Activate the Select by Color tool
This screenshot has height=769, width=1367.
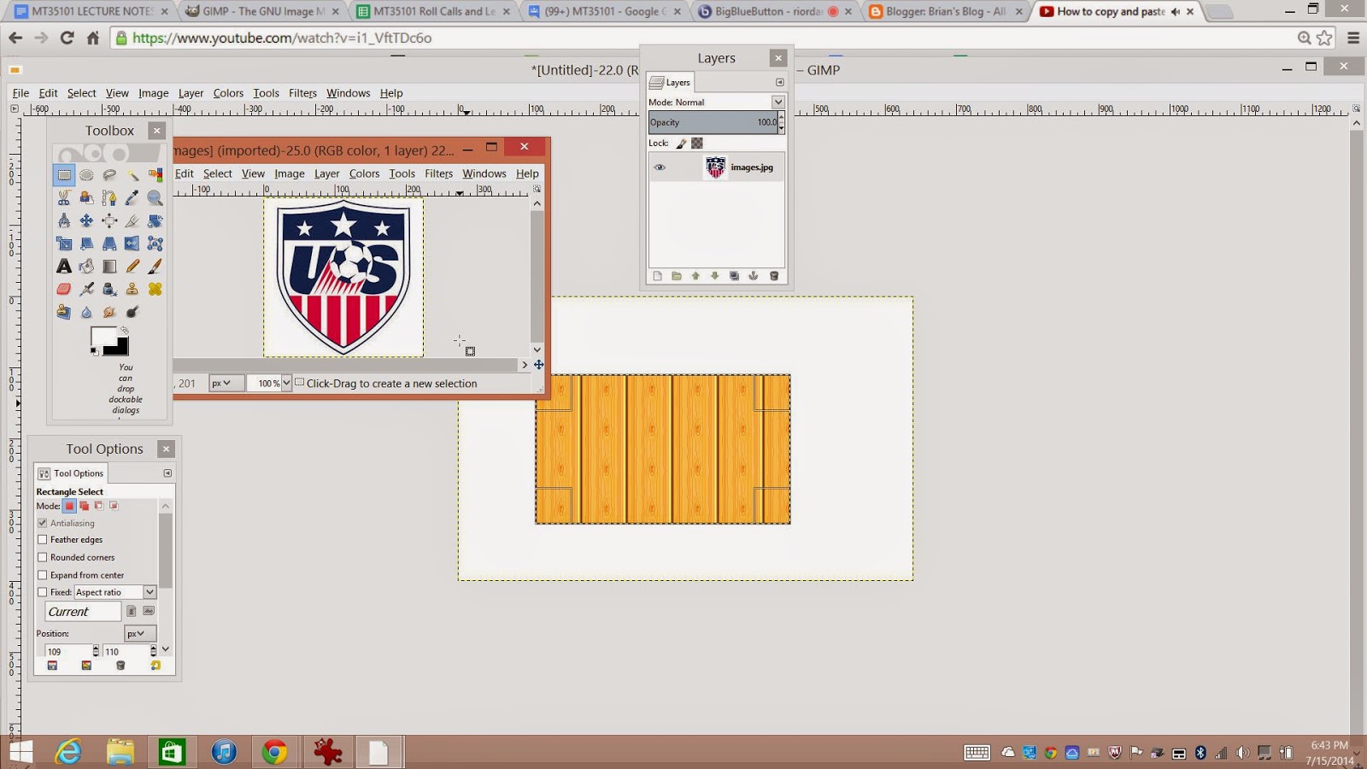click(155, 175)
